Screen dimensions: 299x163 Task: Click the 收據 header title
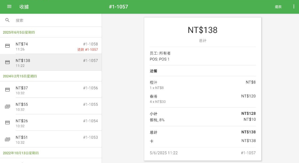click(x=24, y=7)
